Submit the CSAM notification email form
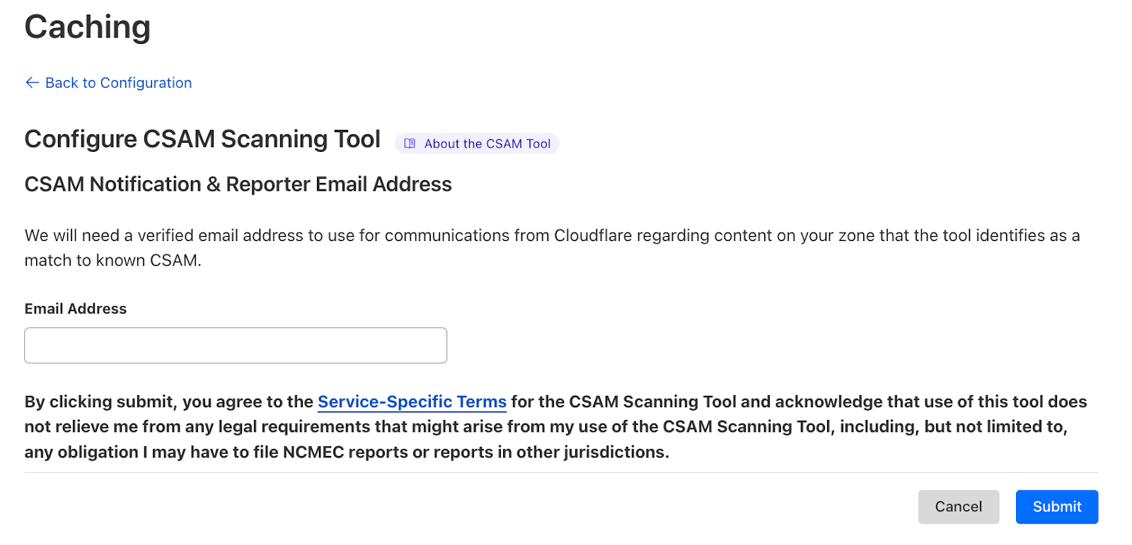Screen dimensions: 1132x545 (1056, 507)
